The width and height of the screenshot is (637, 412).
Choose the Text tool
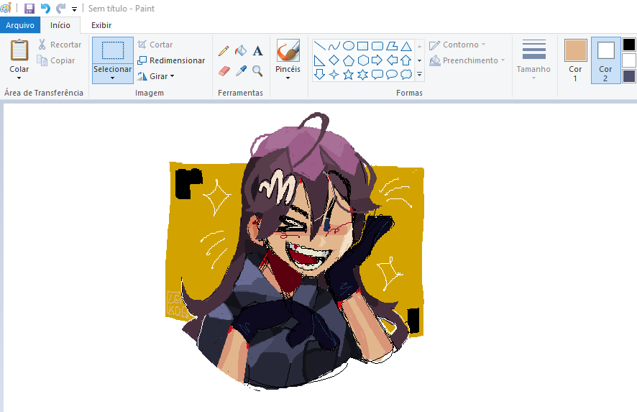pyautogui.click(x=257, y=51)
